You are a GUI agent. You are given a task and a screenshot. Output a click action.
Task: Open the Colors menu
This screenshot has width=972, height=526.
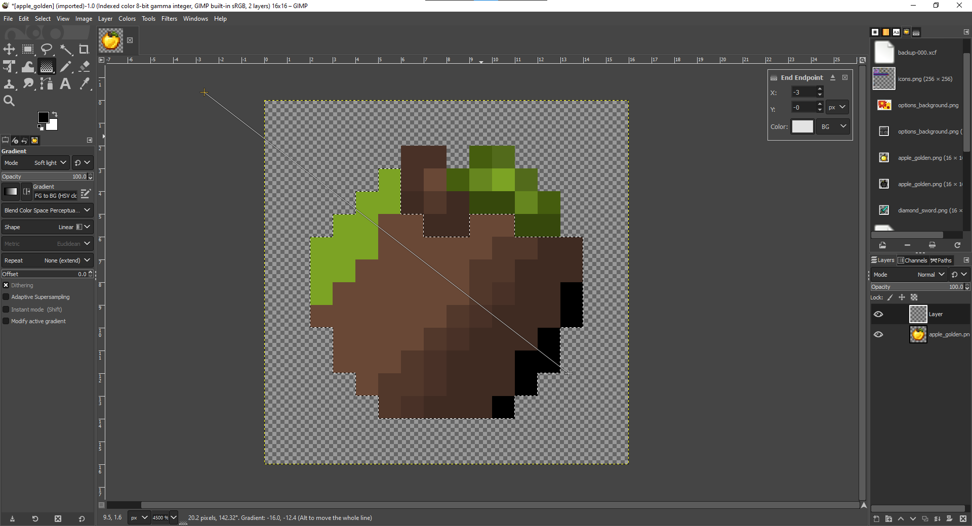coord(127,19)
